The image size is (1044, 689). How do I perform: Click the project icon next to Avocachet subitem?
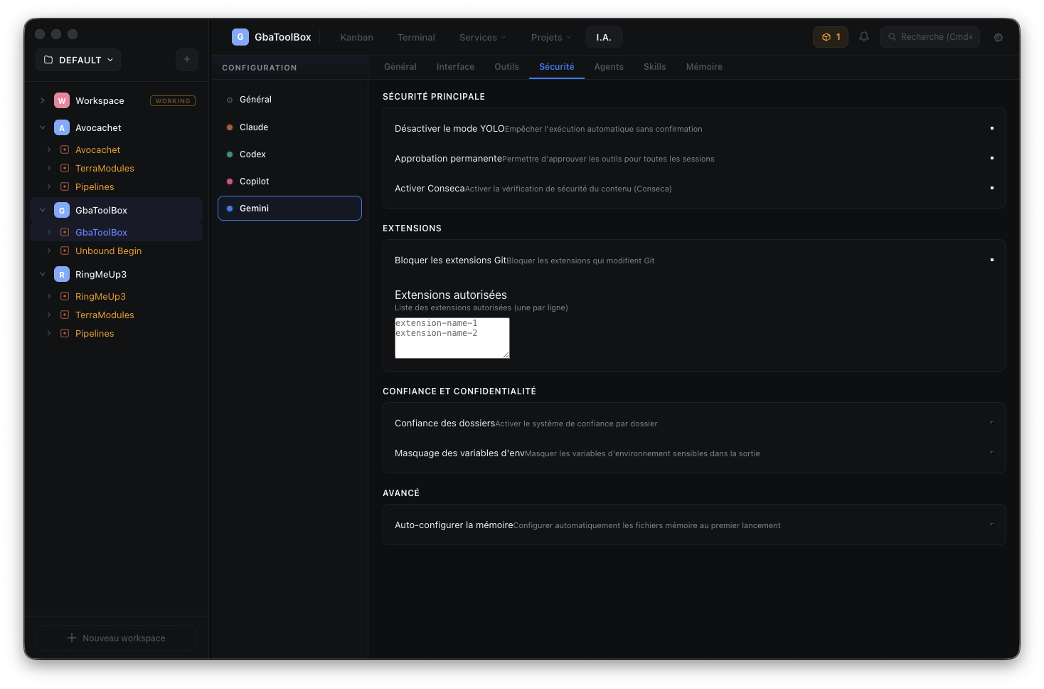(x=65, y=149)
